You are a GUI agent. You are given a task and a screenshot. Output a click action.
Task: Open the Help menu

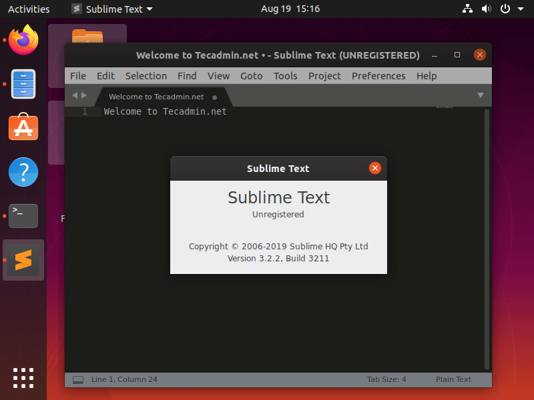pos(427,76)
